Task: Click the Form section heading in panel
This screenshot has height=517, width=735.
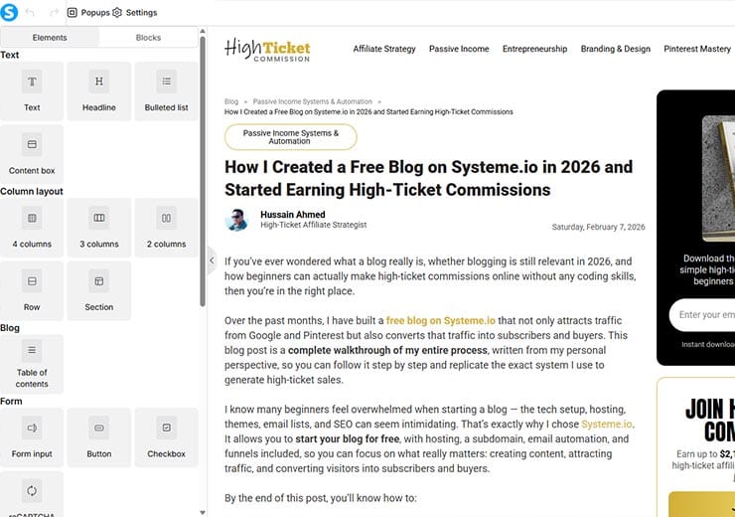Action: click(11, 401)
